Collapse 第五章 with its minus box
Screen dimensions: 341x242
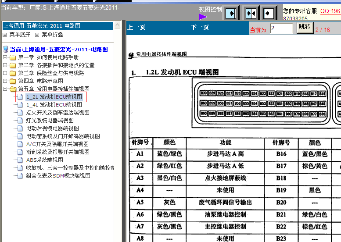pyautogui.click(x=5, y=89)
